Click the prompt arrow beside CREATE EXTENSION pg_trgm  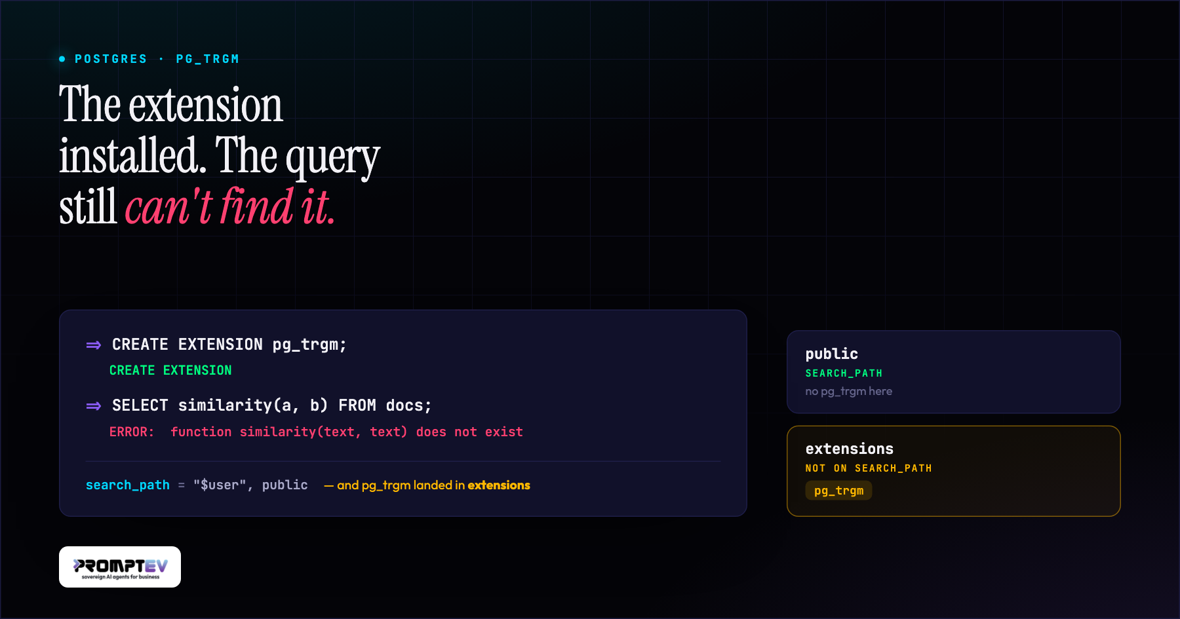click(x=94, y=345)
